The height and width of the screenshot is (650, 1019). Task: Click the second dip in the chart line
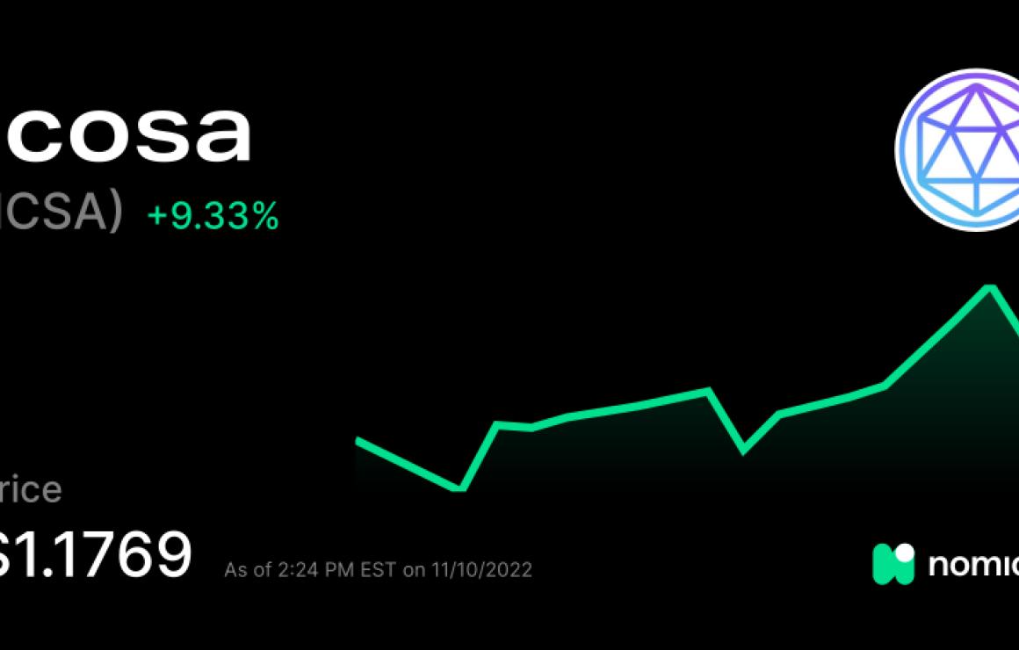[x=743, y=449]
